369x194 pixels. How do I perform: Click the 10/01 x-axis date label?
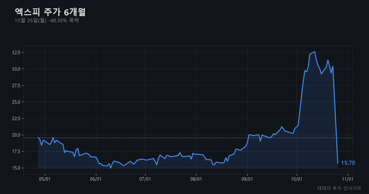297,179
